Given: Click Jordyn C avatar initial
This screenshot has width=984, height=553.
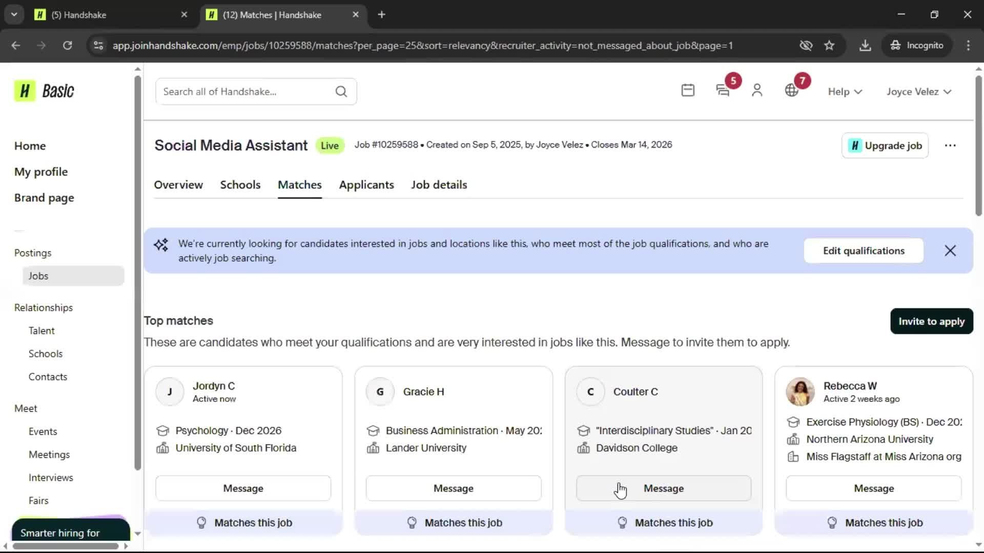Looking at the screenshot, I should (170, 392).
